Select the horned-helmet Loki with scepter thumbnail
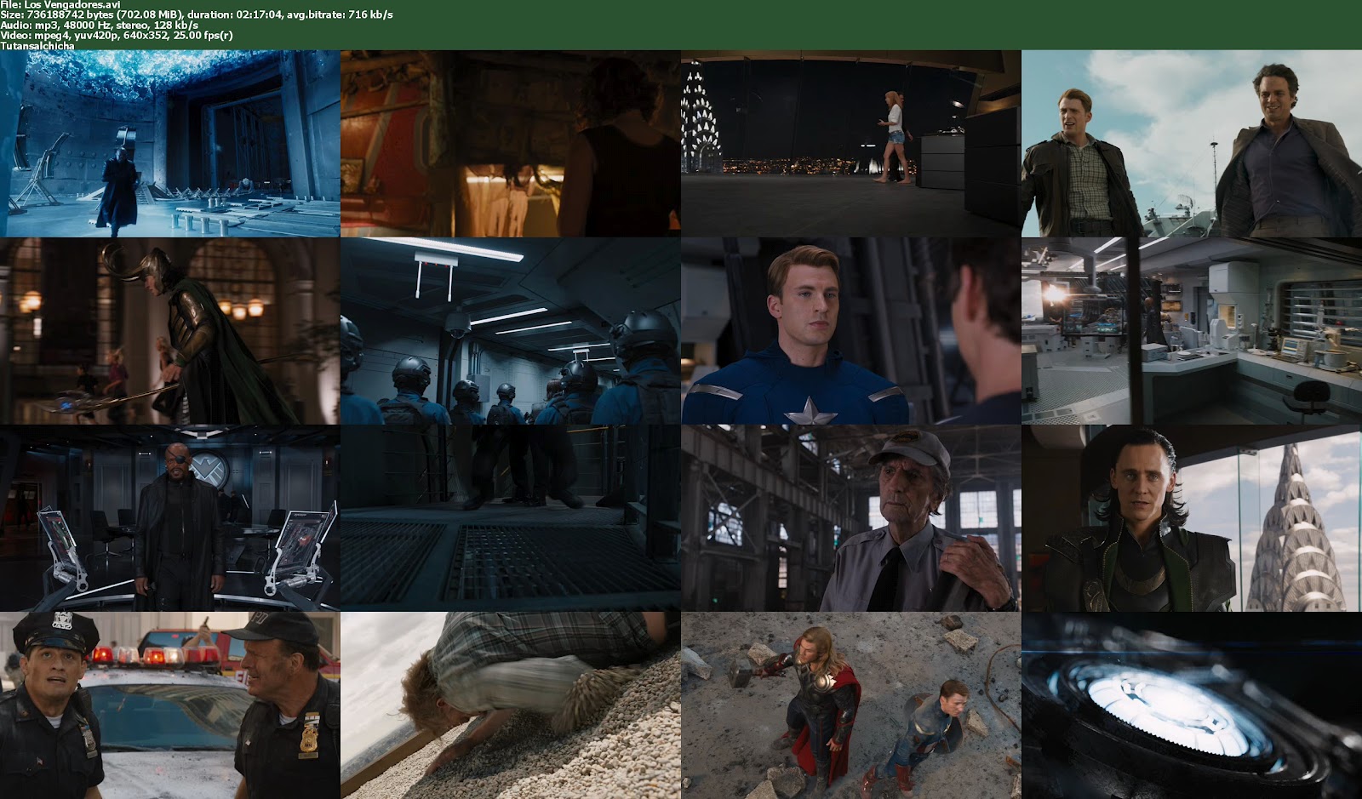The image size is (1362, 799). (x=170, y=330)
